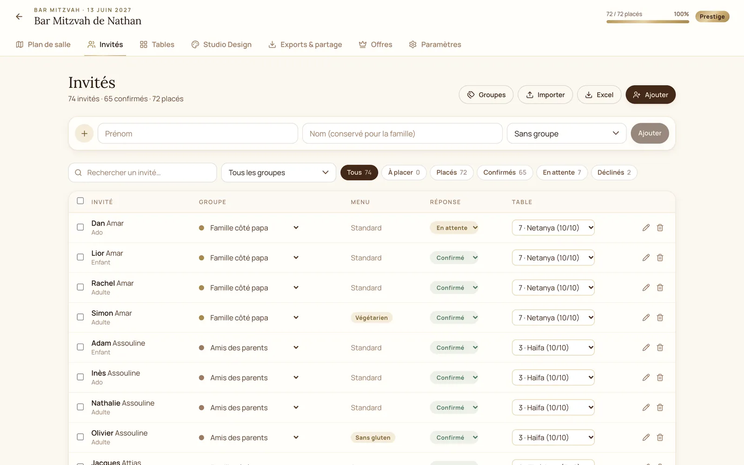Delete Lior Amar using trash icon
Viewport: 744px width, 465px height.
[x=660, y=258]
